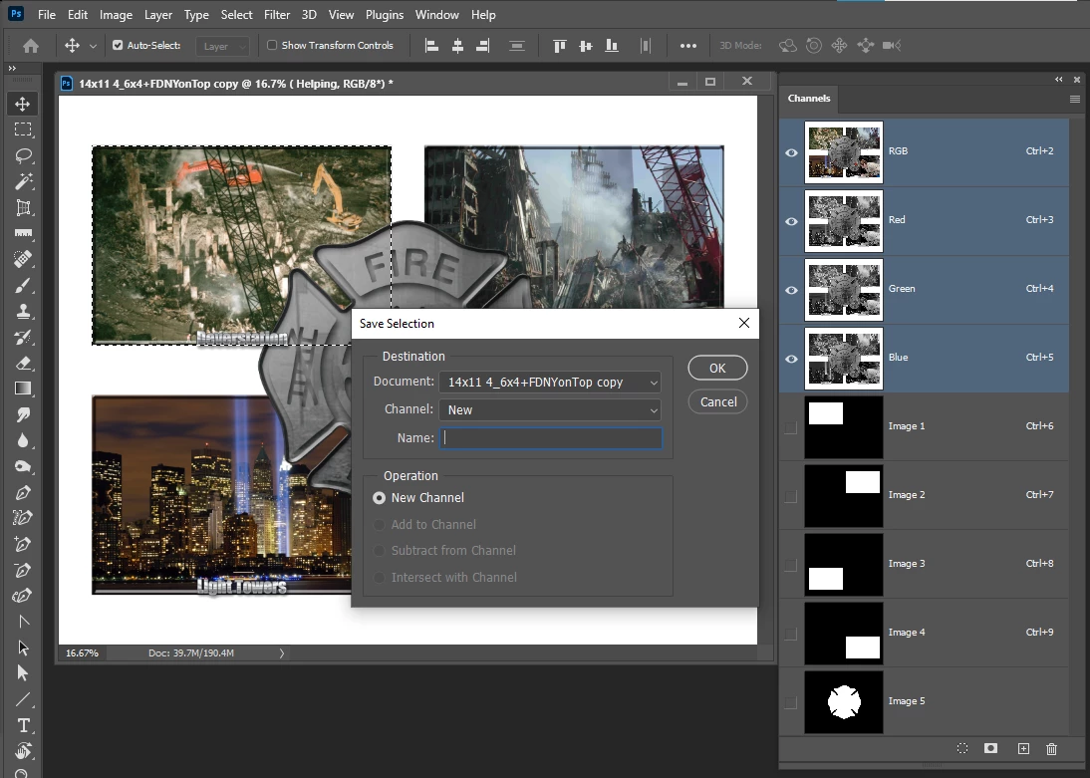Open the Document destination dropdown

click(x=549, y=383)
